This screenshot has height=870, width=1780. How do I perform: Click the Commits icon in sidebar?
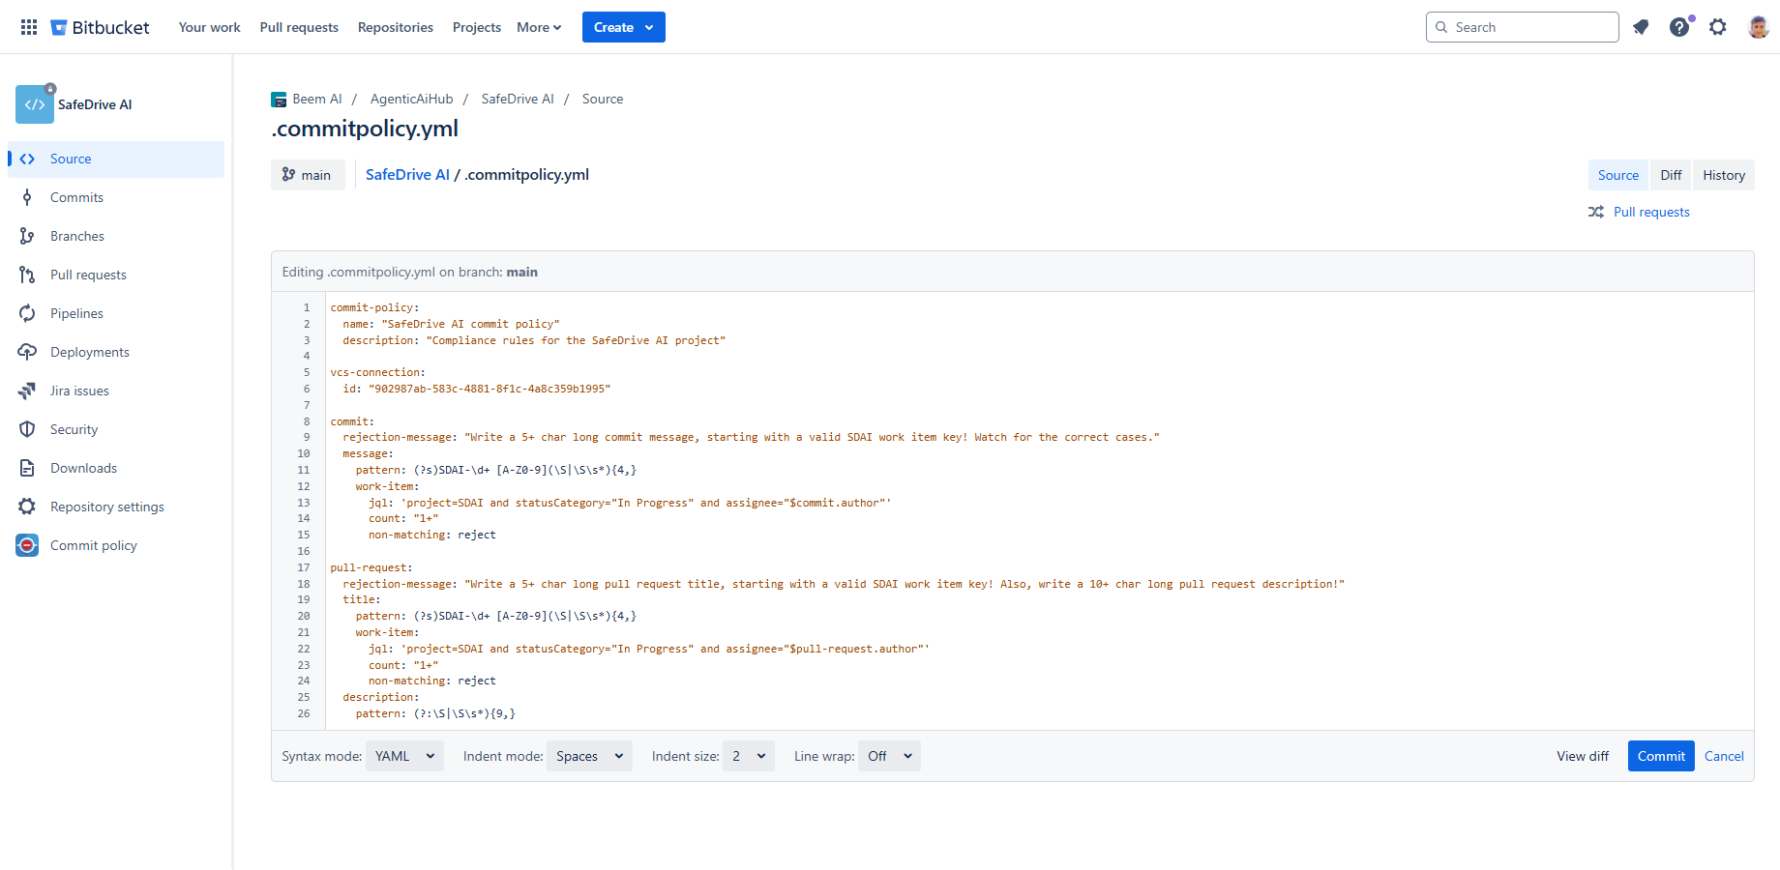pyautogui.click(x=27, y=197)
